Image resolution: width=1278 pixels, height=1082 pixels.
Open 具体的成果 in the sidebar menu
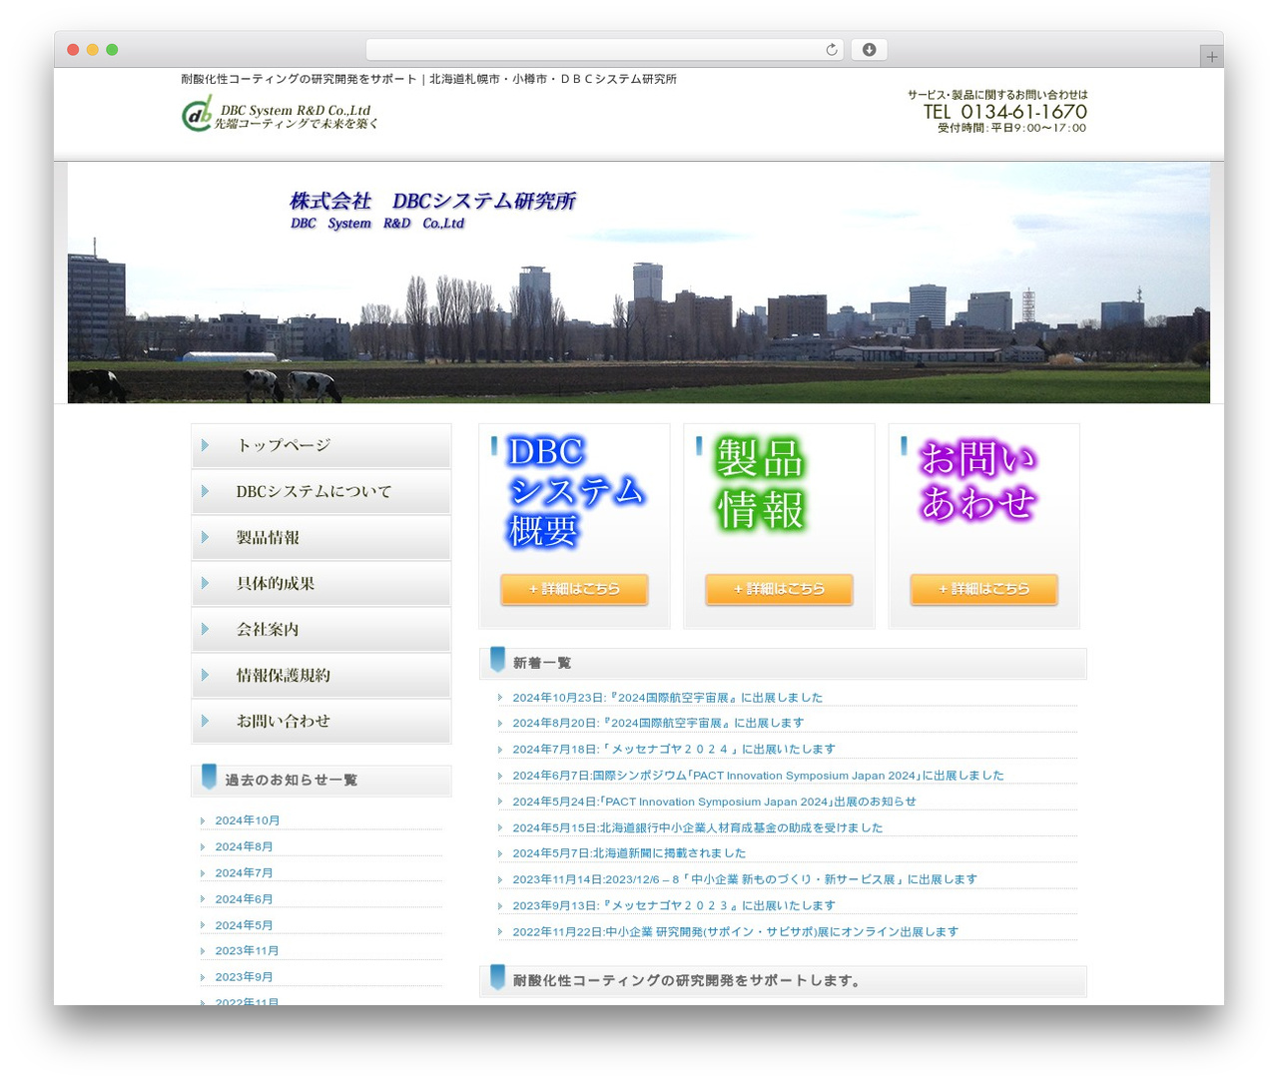coord(320,583)
